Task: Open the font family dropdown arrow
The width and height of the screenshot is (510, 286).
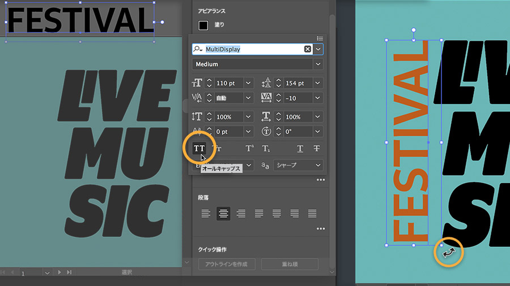Action: point(318,49)
